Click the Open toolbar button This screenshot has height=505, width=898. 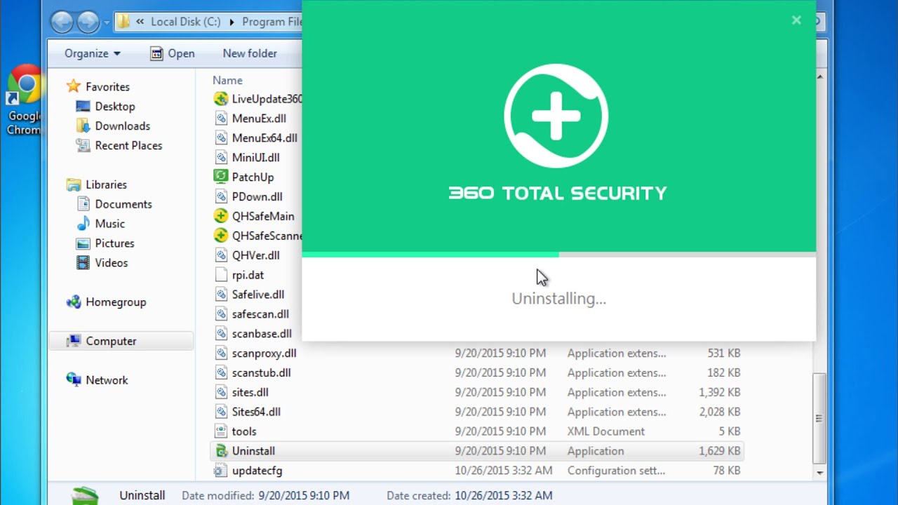tap(173, 53)
